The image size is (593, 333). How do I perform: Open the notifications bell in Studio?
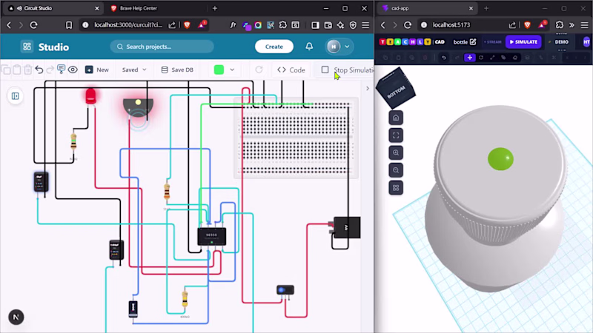[309, 47]
